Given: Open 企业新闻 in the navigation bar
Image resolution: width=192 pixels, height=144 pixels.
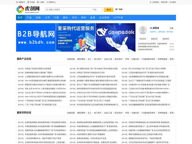Looking at the screenshot, I should [104, 18].
